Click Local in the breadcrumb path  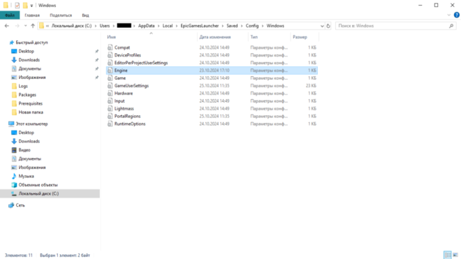tap(168, 26)
